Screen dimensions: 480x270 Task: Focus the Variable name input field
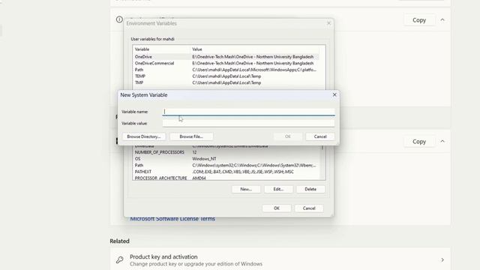[x=248, y=112]
